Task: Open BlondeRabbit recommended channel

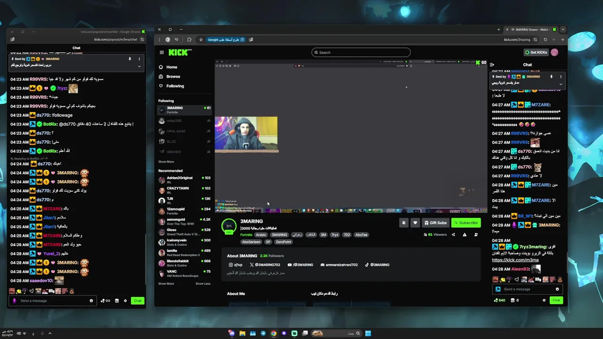Action: coord(184,263)
